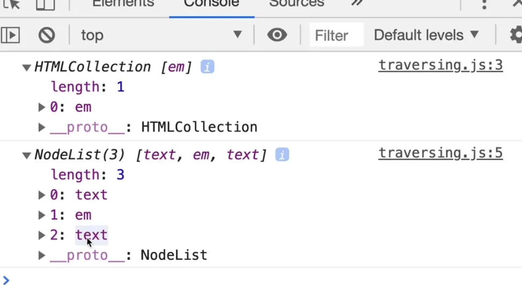
Task: Create a live expression with the eye icon
Action: pyautogui.click(x=277, y=35)
